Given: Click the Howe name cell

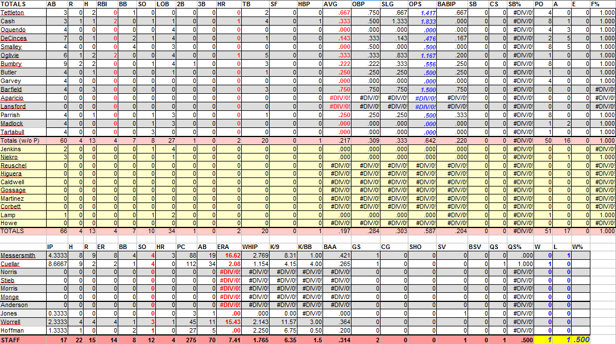Looking at the screenshot, I should [x=23, y=223].
